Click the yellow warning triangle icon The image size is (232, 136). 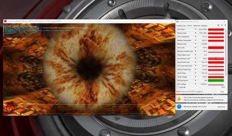click(x=179, y=98)
